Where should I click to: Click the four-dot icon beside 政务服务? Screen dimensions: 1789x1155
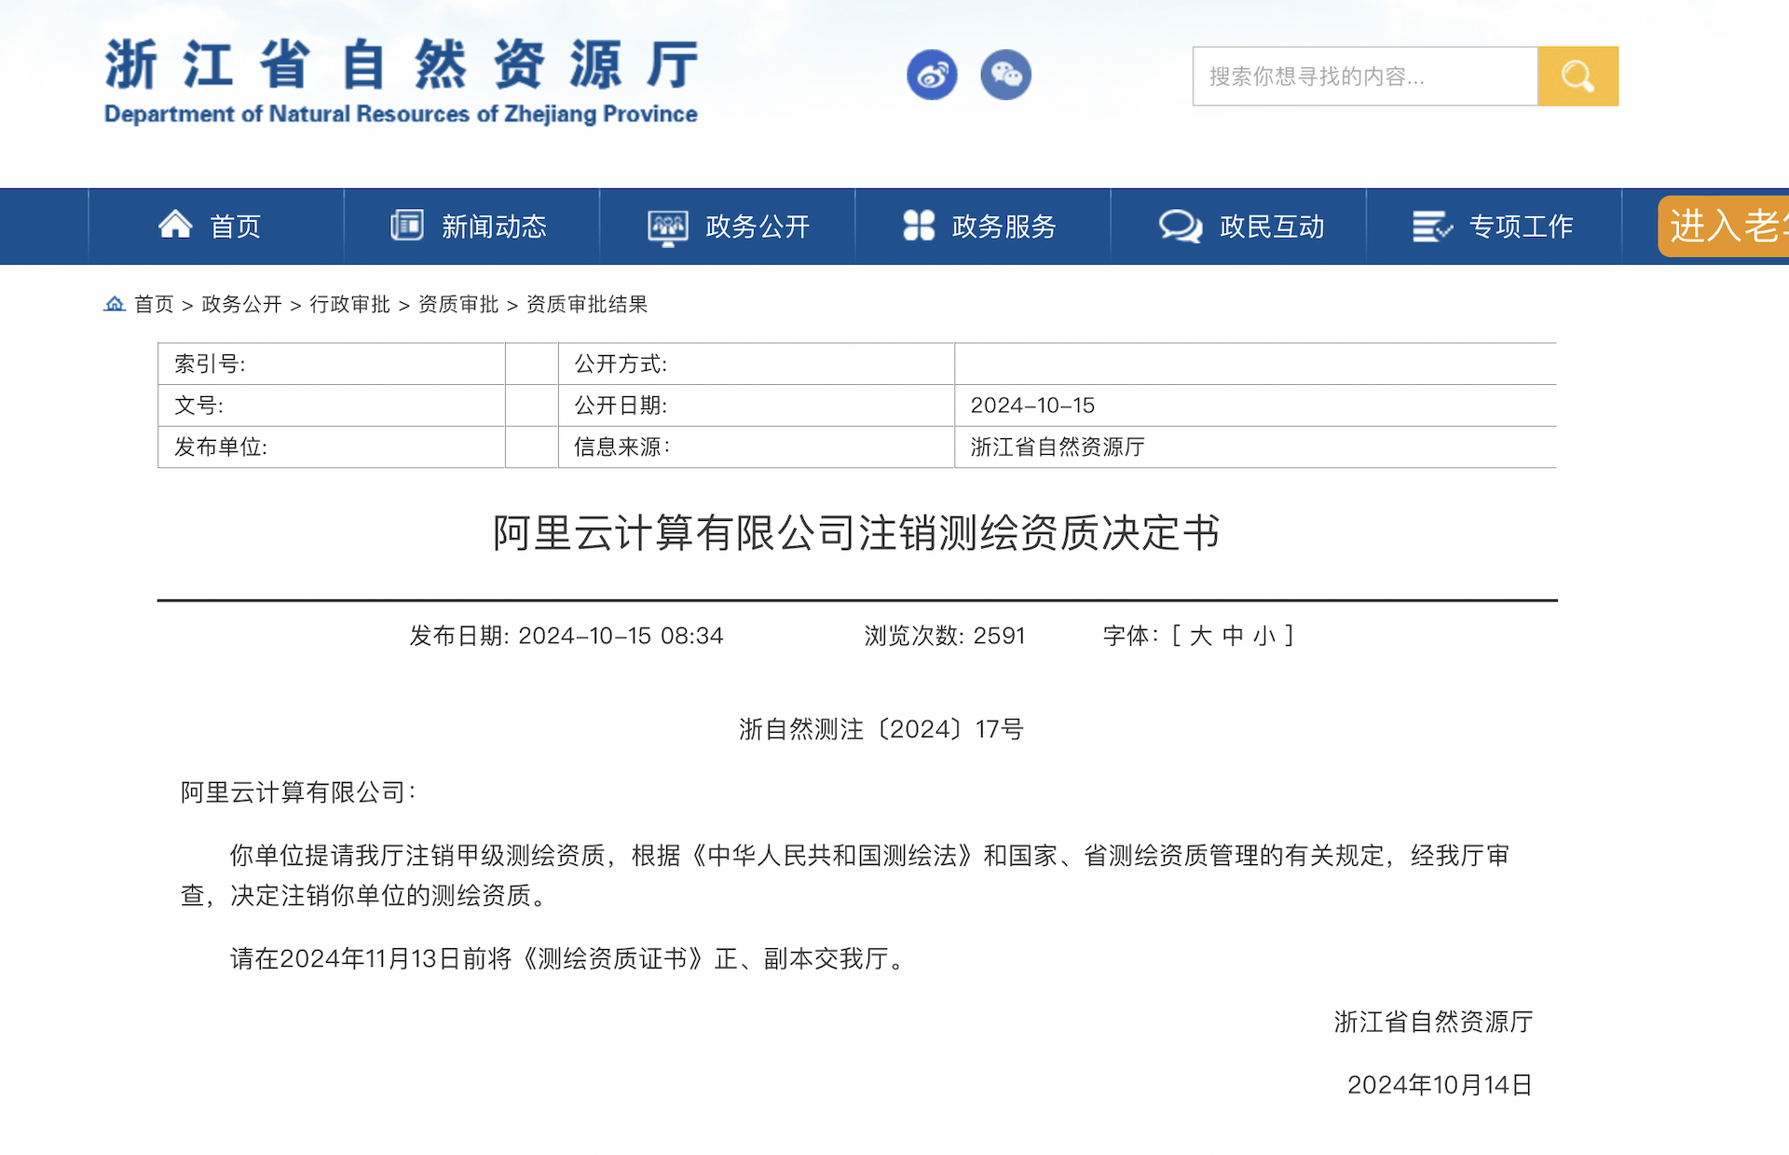pos(919,226)
